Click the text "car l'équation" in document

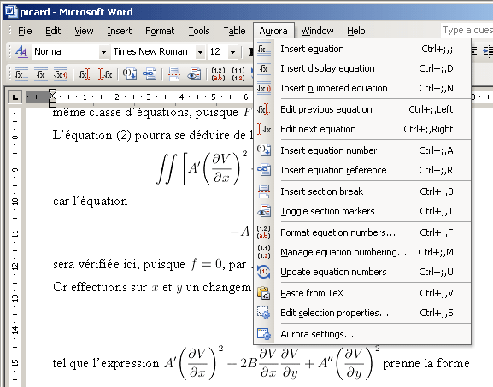[91, 202]
